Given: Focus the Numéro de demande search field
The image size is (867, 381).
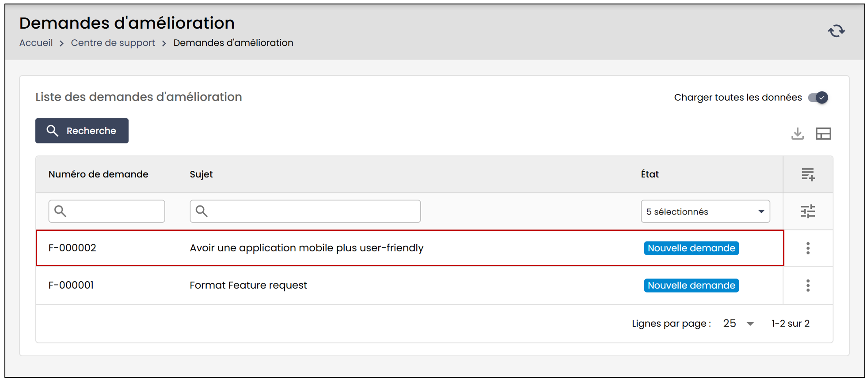Looking at the screenshot, I should click(106, 211).
